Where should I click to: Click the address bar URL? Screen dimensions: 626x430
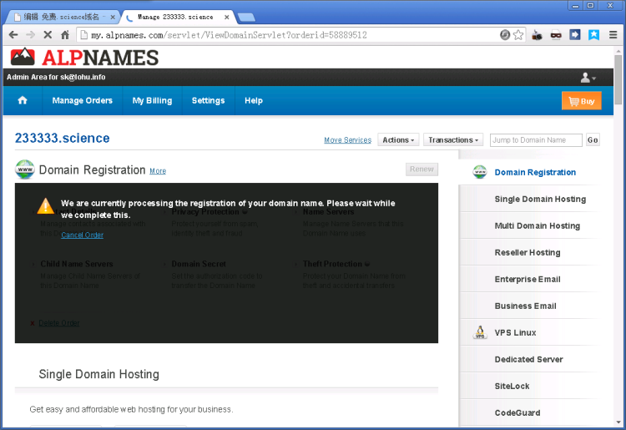click(229, 35)
